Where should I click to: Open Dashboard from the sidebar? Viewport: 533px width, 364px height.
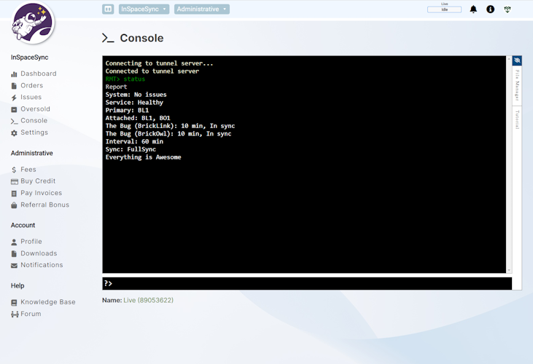[x=38, y=74]
